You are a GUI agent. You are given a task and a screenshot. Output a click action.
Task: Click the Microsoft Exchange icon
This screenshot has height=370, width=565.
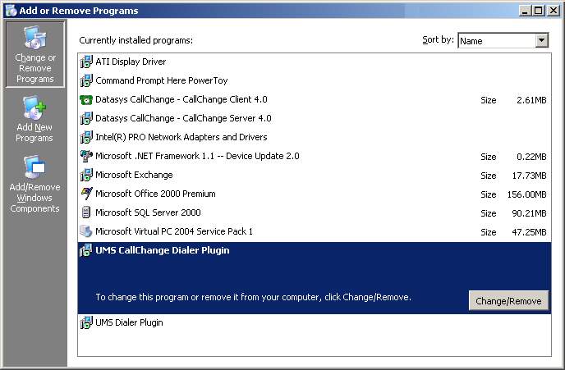click(86, 175)
